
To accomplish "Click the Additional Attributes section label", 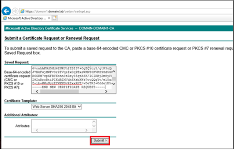I will (x=21, y=115).
